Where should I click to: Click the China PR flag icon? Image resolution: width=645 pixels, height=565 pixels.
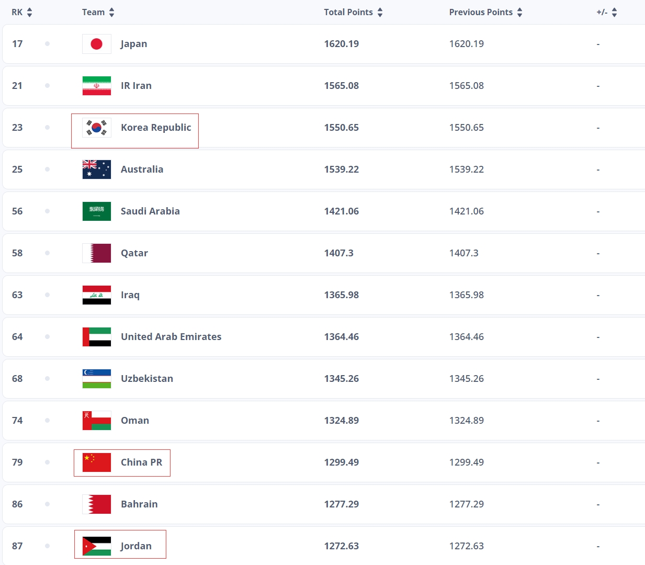(x=97, y=462)
